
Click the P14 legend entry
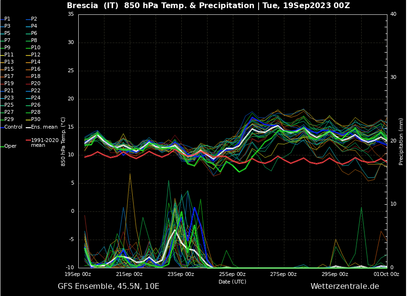tap(33, 62)
